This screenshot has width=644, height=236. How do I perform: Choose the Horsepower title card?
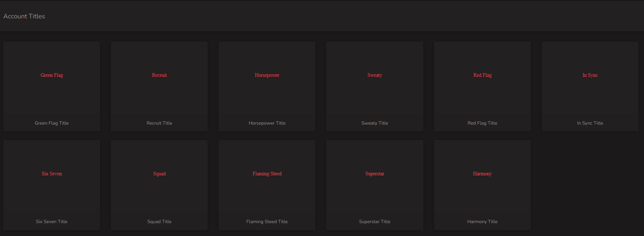[x=267, y=86]
